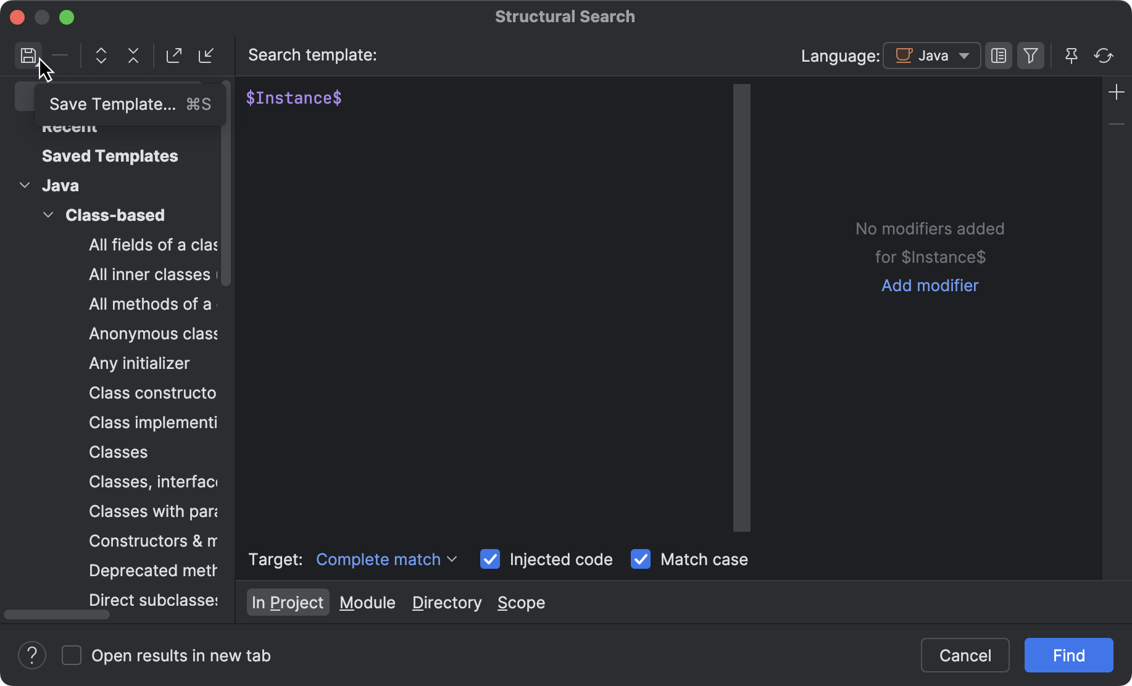Expand all tree nodes with chevron icon
Viewport: 1132px width, 686px height.
101,56
